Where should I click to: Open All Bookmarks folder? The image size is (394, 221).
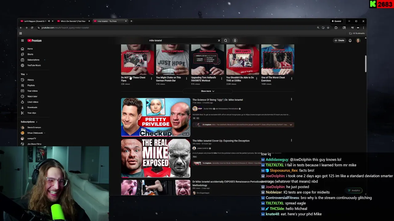tap(357, 33)
